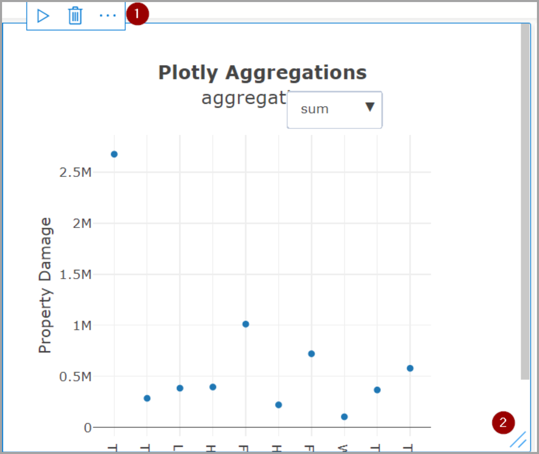The height and width of the screenshot is (454, 539).
Task: Select the highest data point above 2.5M
Action: coord(114,154)
